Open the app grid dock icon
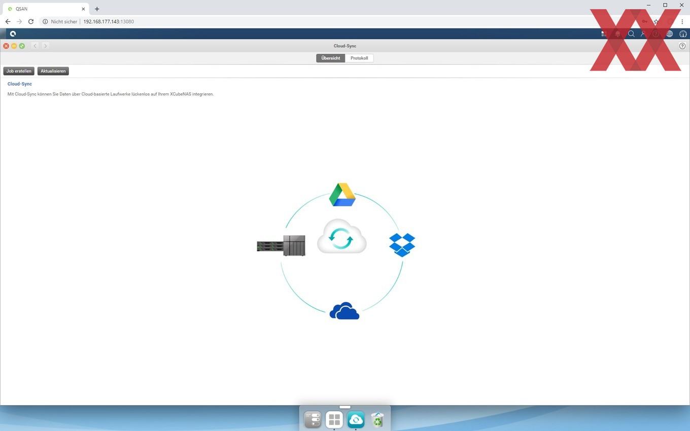Viewport: 690px width, 431px height. [x=334, y=419]
